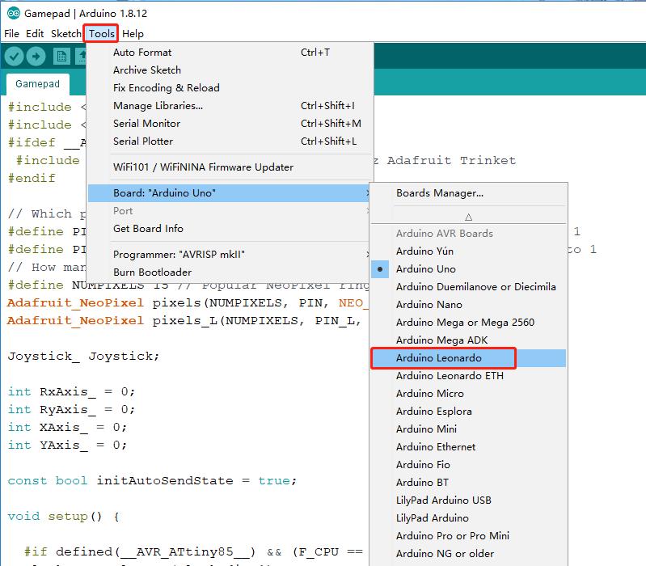Click the scroll-up triangle in boards list

468,217
